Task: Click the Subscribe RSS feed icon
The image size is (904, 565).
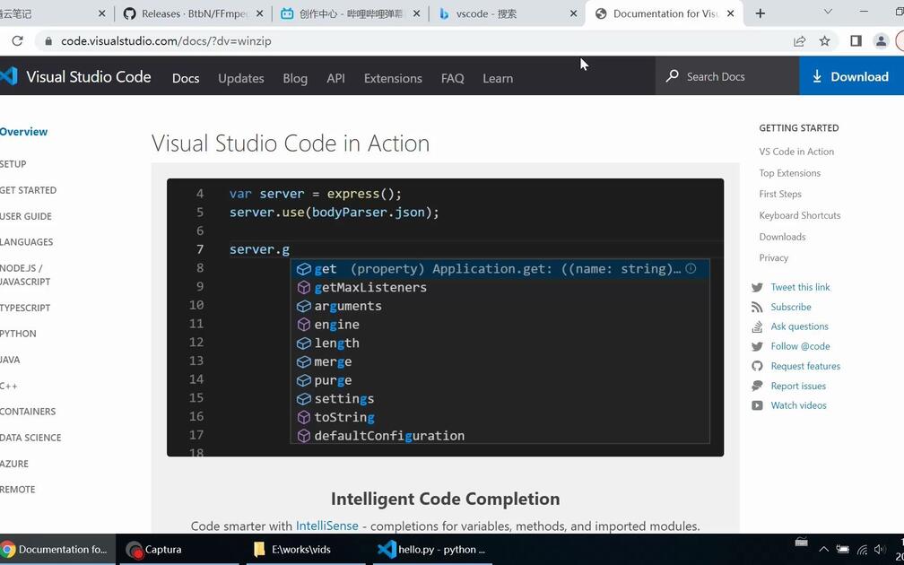Action: 757,308
